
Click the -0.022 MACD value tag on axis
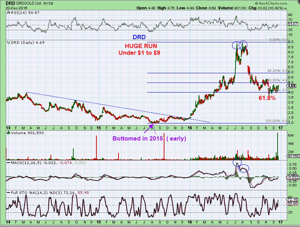(x=293, y=178)
